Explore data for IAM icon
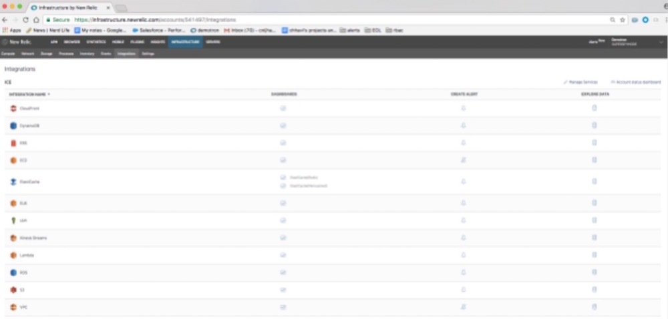The image size is (668, 319). coord(595,220)
